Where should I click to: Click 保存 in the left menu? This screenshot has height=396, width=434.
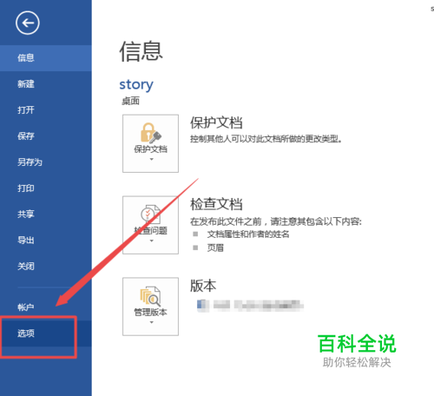point(46,136)
